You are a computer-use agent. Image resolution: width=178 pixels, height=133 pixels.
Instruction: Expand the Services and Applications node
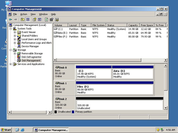11,64
